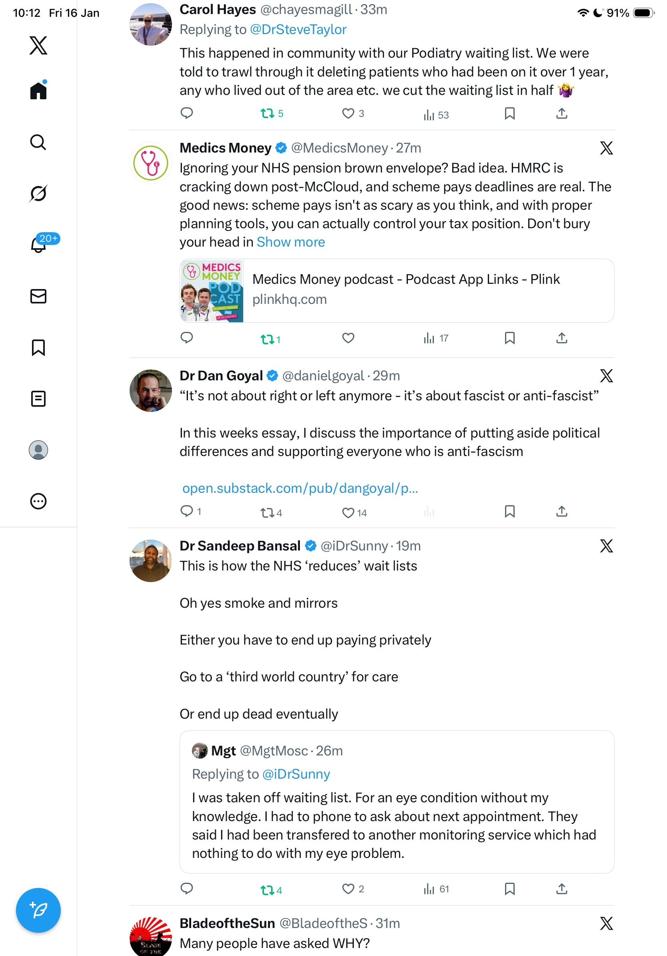
Task: Undo repost on Carol Hayes' reply
Action: tap(268, 114)
